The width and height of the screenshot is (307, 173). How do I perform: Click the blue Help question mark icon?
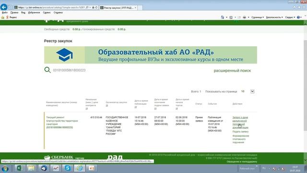298,17
